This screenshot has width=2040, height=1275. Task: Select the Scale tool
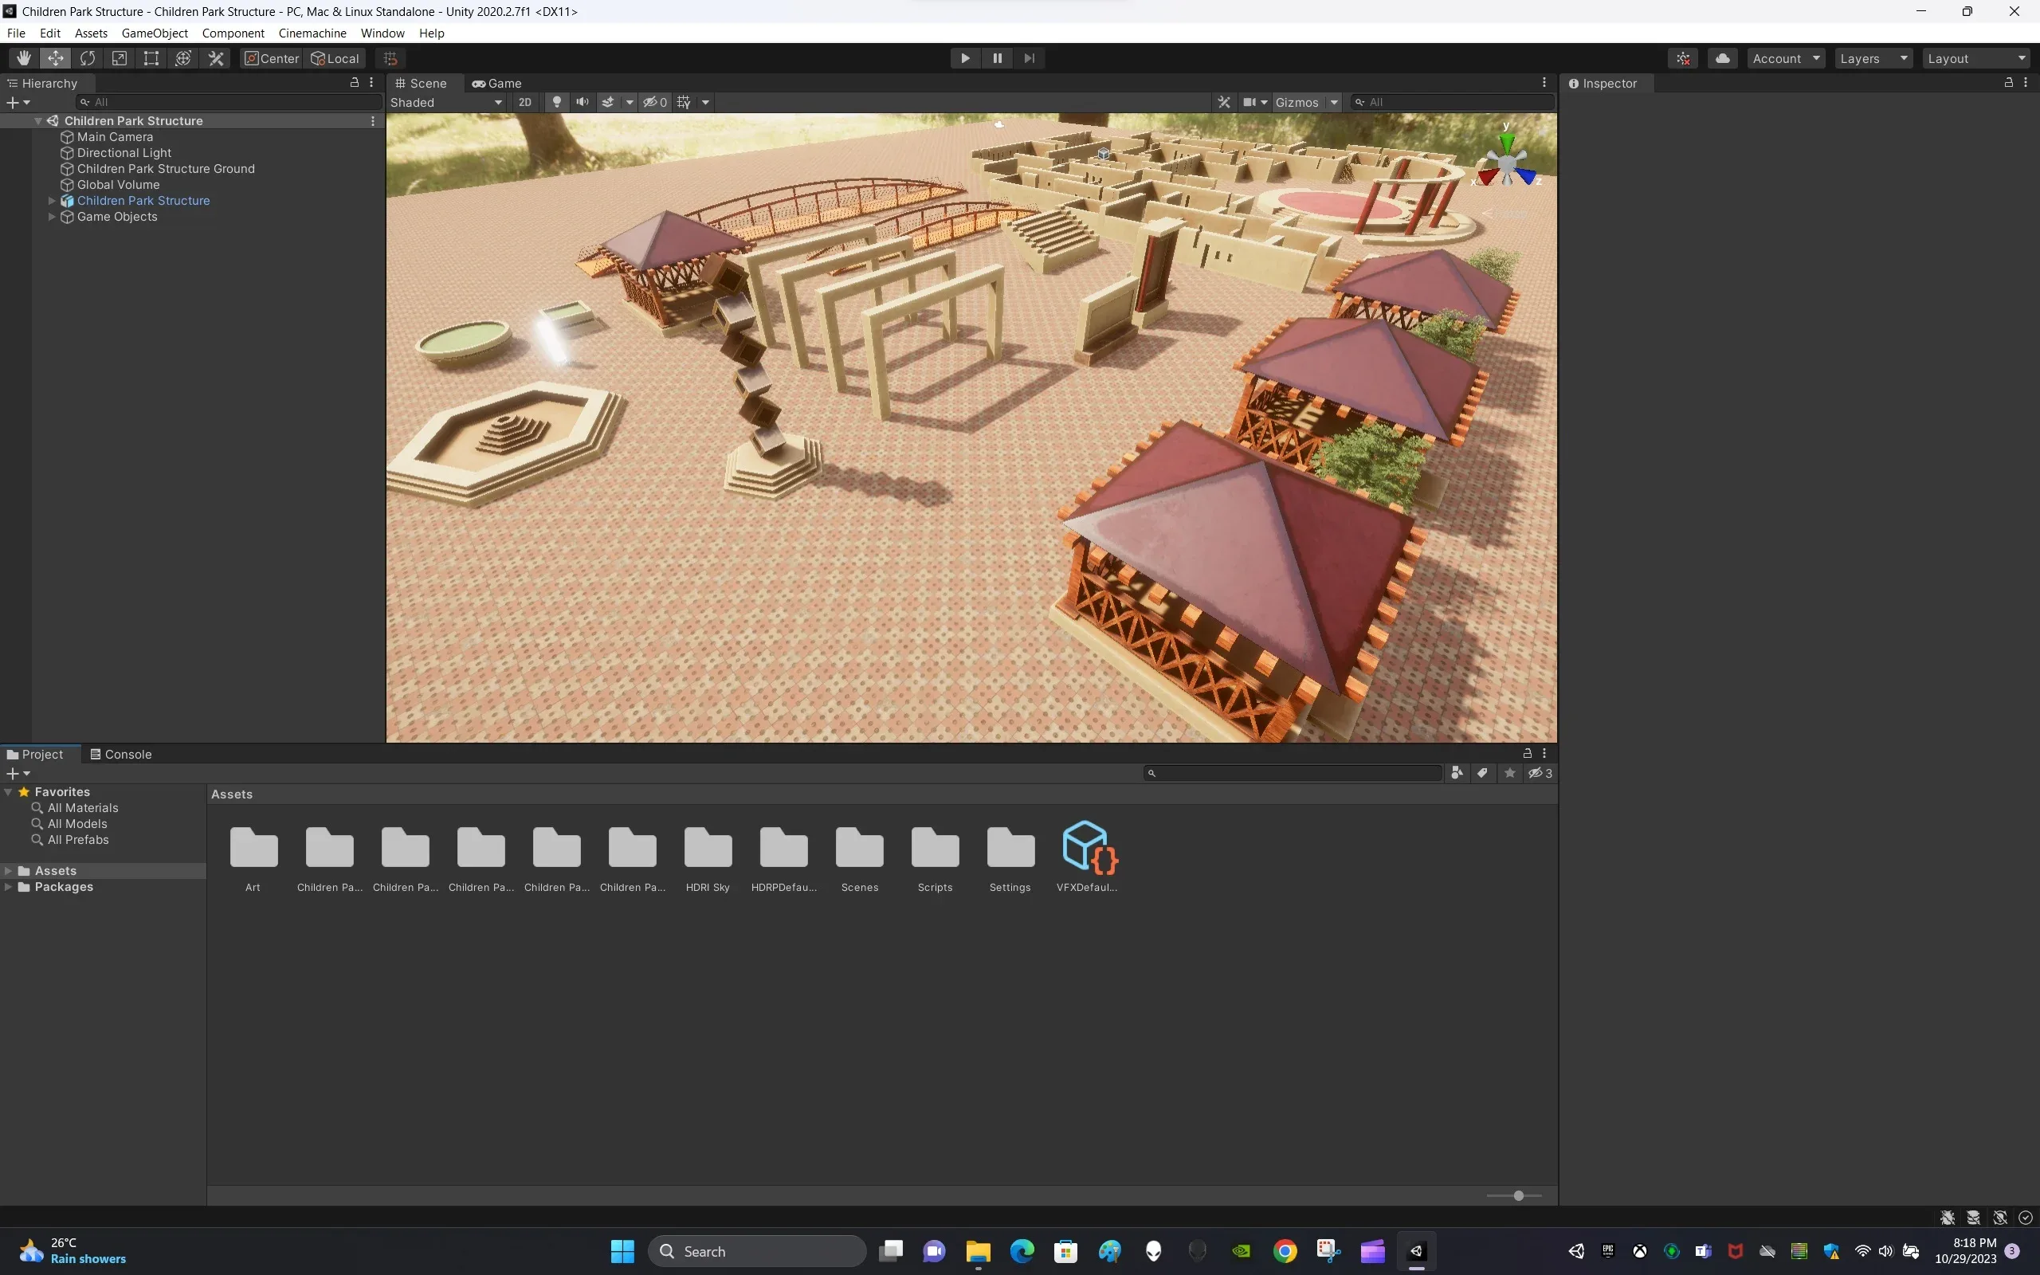(120, 58)
